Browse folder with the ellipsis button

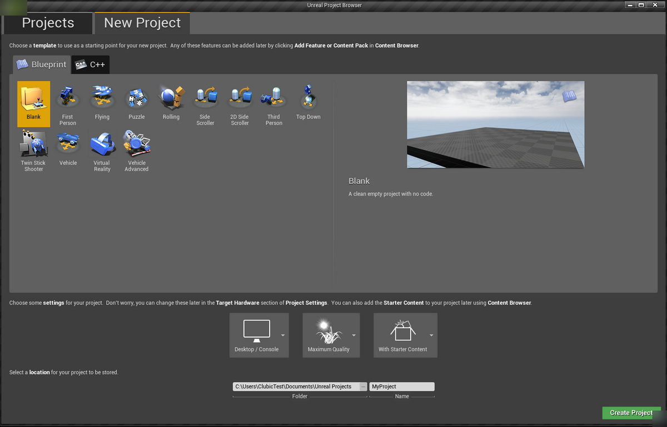(x=364, y=386)
